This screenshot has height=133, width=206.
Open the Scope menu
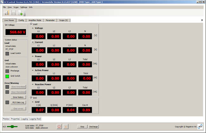coord(16,7)
